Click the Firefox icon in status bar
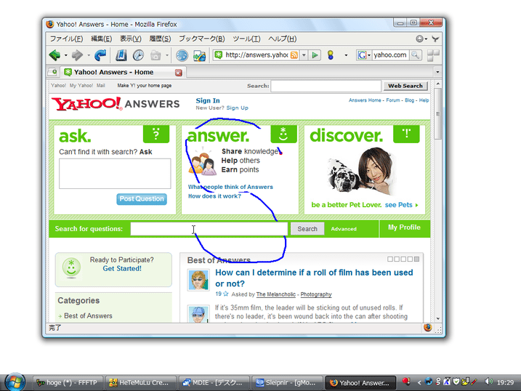Viewport: 521px width, 391px height. tap(428, 328)
